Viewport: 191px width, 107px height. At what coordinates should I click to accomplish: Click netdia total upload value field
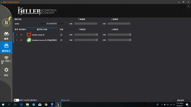[102, 24]
